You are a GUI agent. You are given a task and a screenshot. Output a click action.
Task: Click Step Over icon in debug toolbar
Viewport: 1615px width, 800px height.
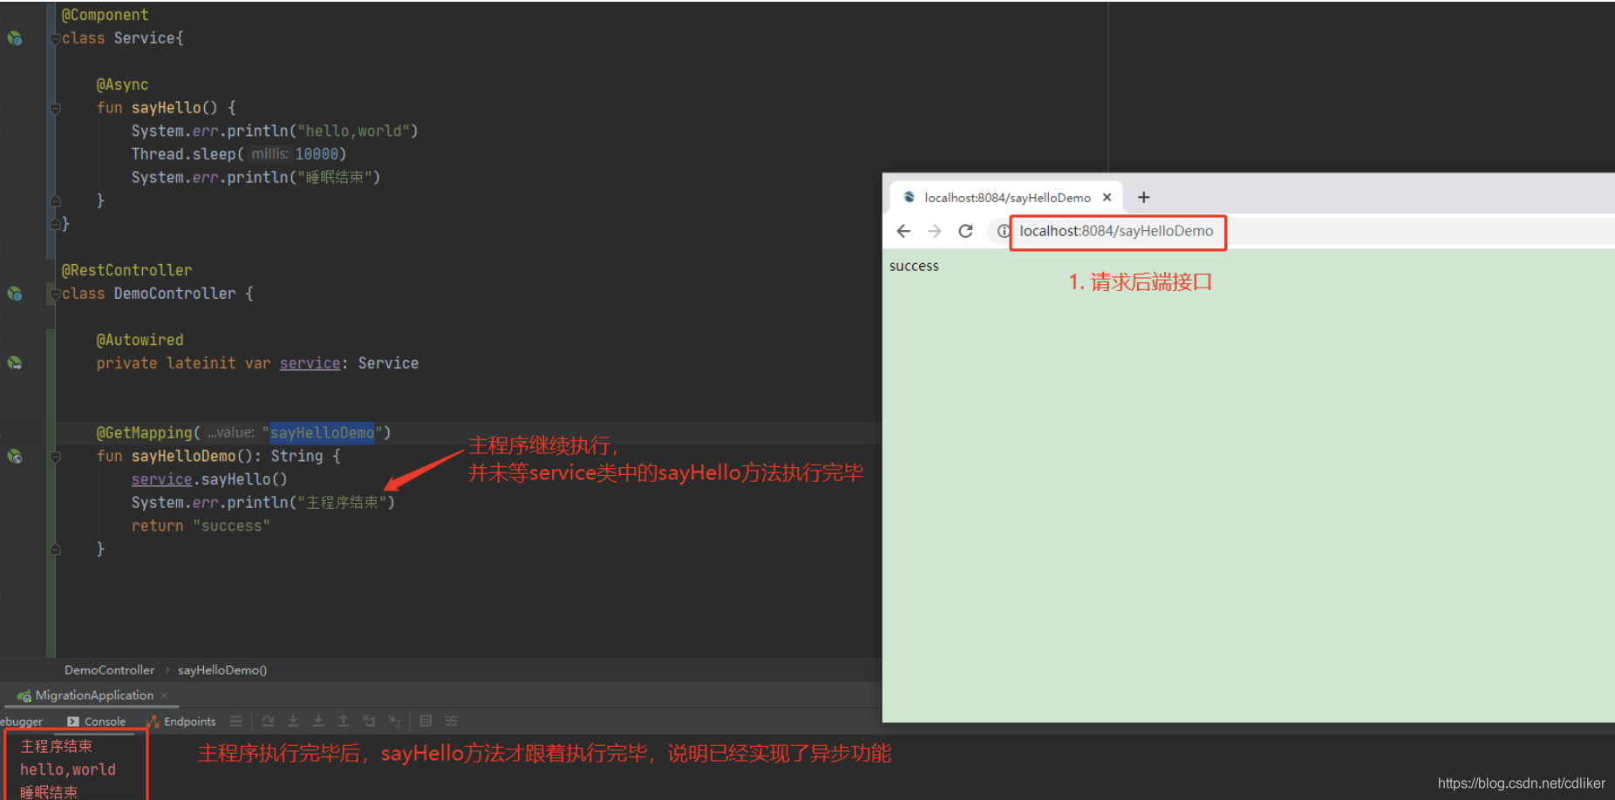[268, 721]
